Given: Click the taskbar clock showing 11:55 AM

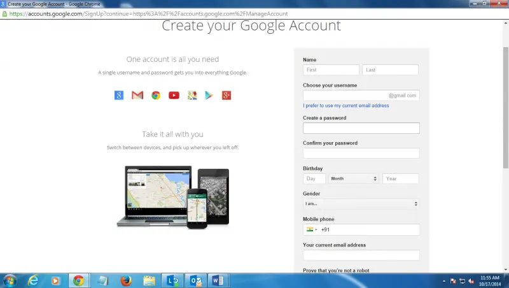Looking at the screenshot, I should click(489, 281).
